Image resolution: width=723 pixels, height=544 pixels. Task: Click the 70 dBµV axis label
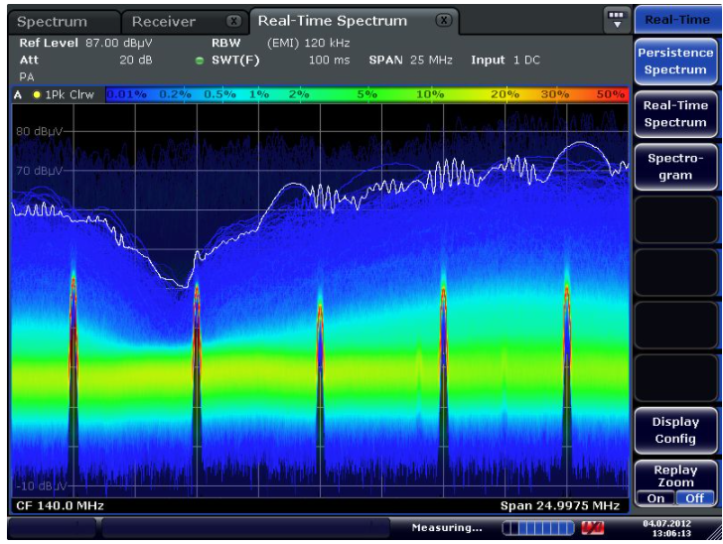pos(39,171)
